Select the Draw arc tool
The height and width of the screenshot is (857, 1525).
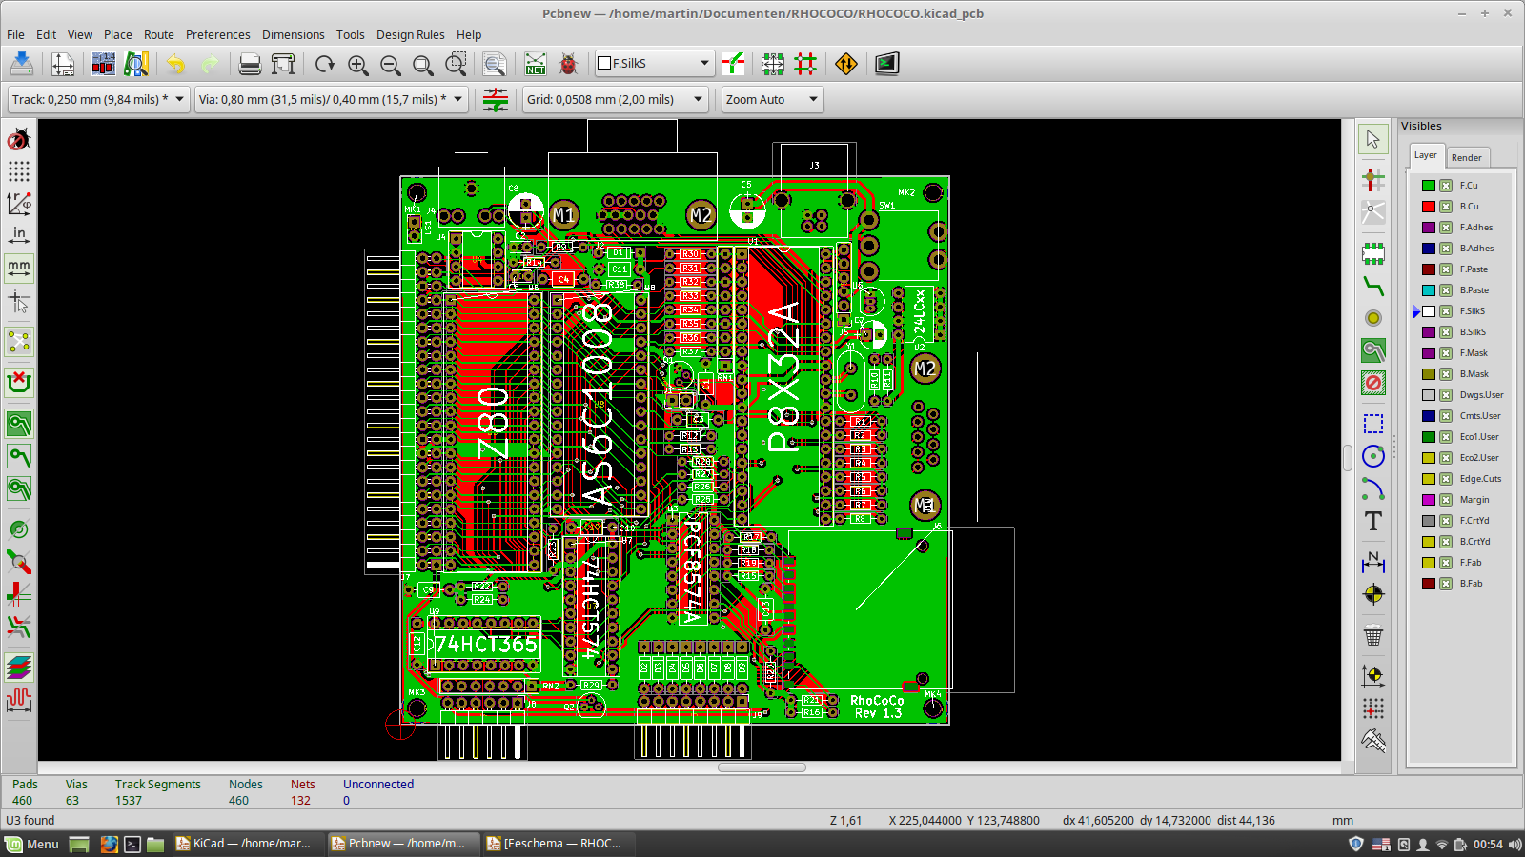1373,488
